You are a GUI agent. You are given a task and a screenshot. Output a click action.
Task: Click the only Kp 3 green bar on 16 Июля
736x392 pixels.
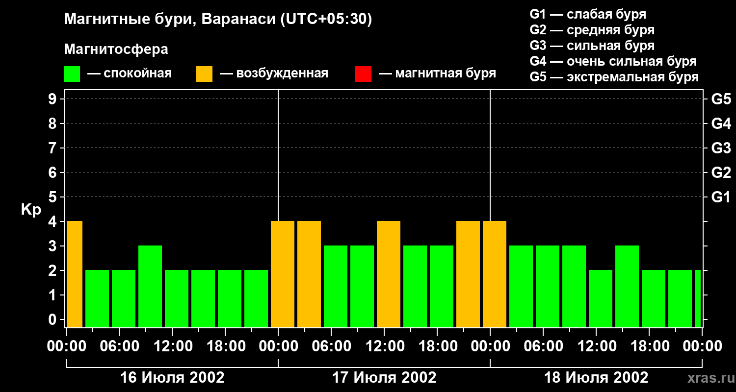coord(150,286)
